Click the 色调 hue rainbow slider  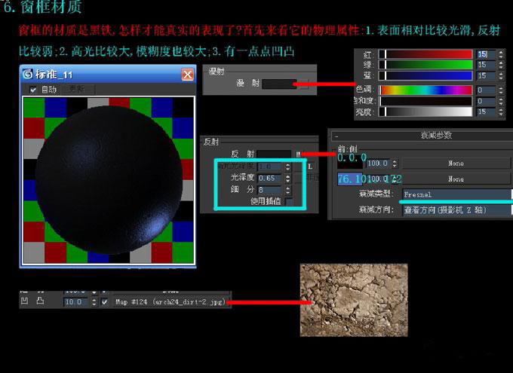tap(425, 90)
